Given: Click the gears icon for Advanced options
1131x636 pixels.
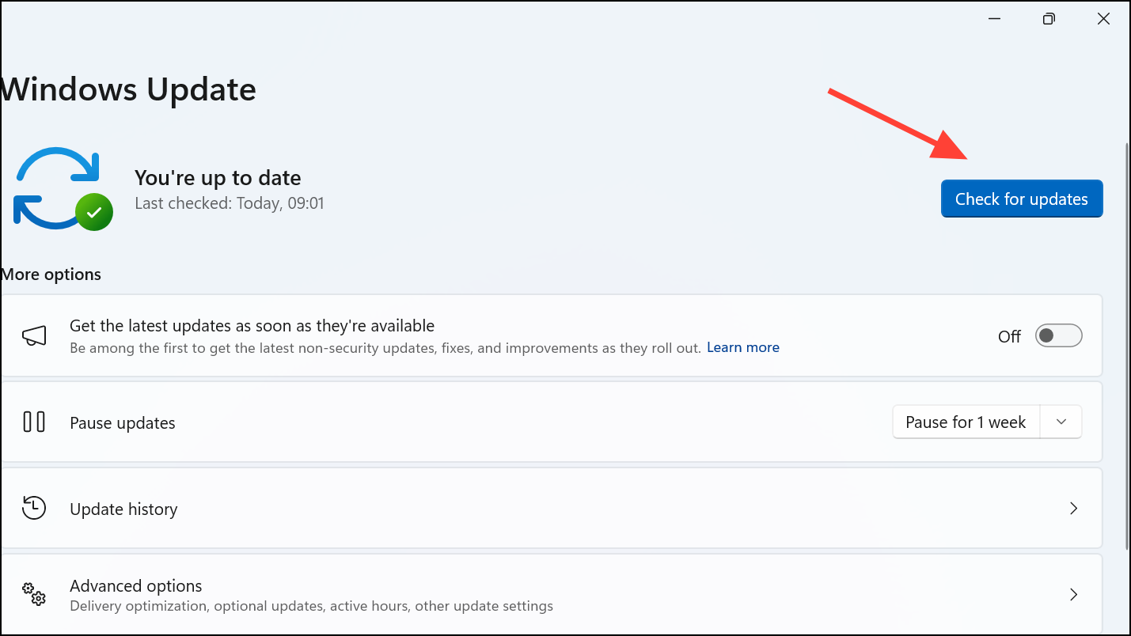Looking at the screenshot, I should 34,594.
